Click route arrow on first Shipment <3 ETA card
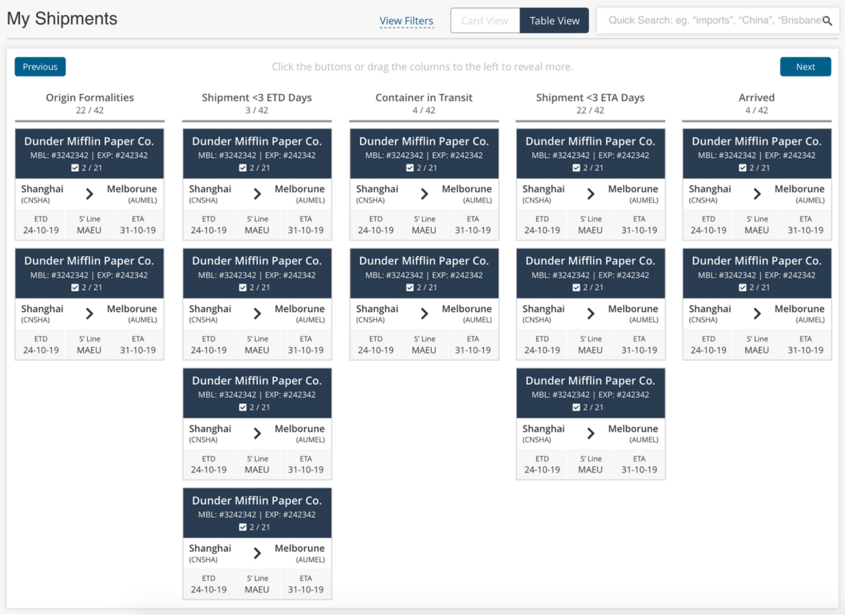Screen dimensions: 845x615 [x=591, y=194]
